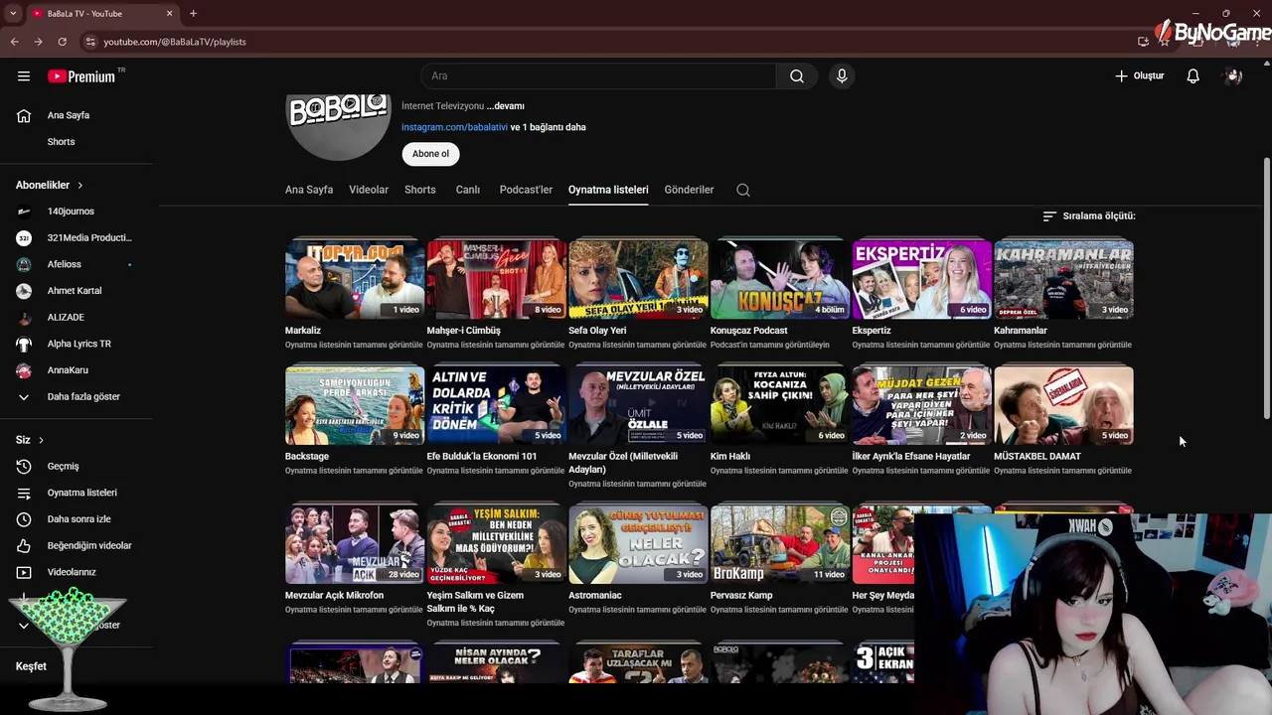1272x715 pixels.
Task: Open the account avatar menu
Action: click(x=1233, y=76)
